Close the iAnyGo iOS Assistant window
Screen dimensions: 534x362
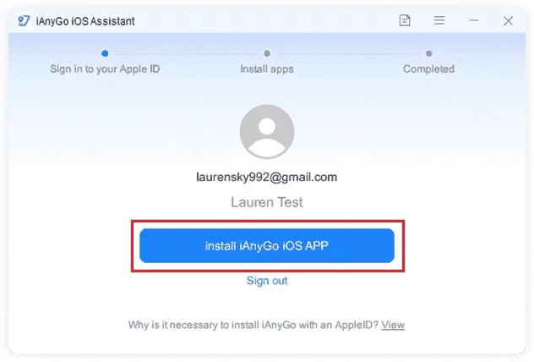508,21
